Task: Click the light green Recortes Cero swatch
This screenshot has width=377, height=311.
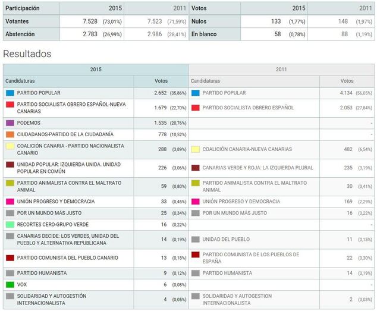Action: point(10,225)
